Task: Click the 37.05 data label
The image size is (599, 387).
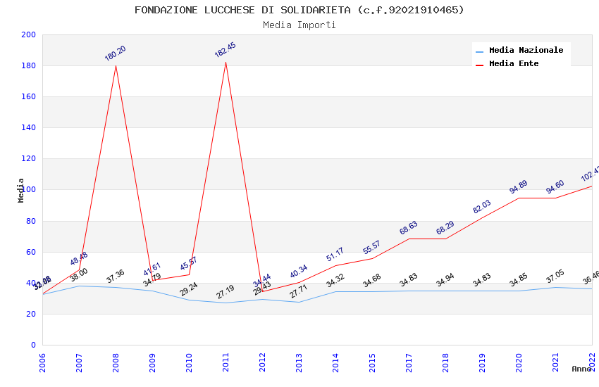Action: 555,277
